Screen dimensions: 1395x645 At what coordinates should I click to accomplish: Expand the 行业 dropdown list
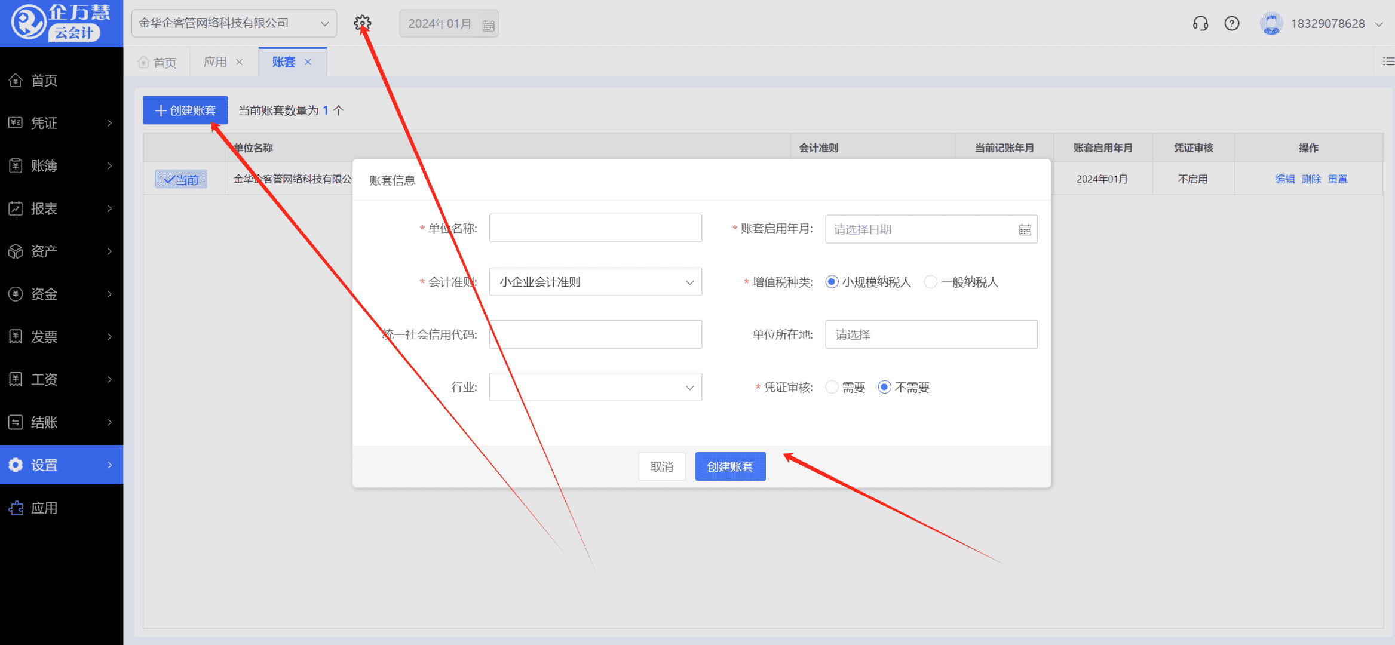595,387
